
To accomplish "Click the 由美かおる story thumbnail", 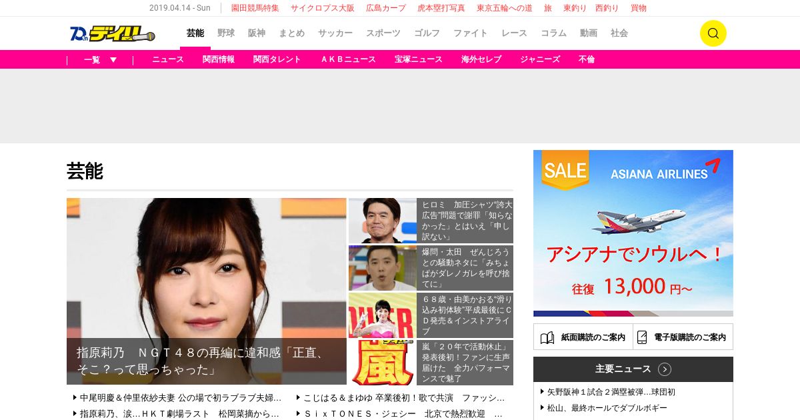I will tap(383, 315).
